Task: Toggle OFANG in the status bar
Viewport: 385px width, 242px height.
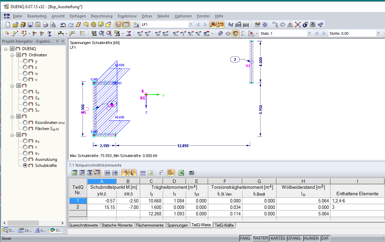Action: tap(294, 238)
